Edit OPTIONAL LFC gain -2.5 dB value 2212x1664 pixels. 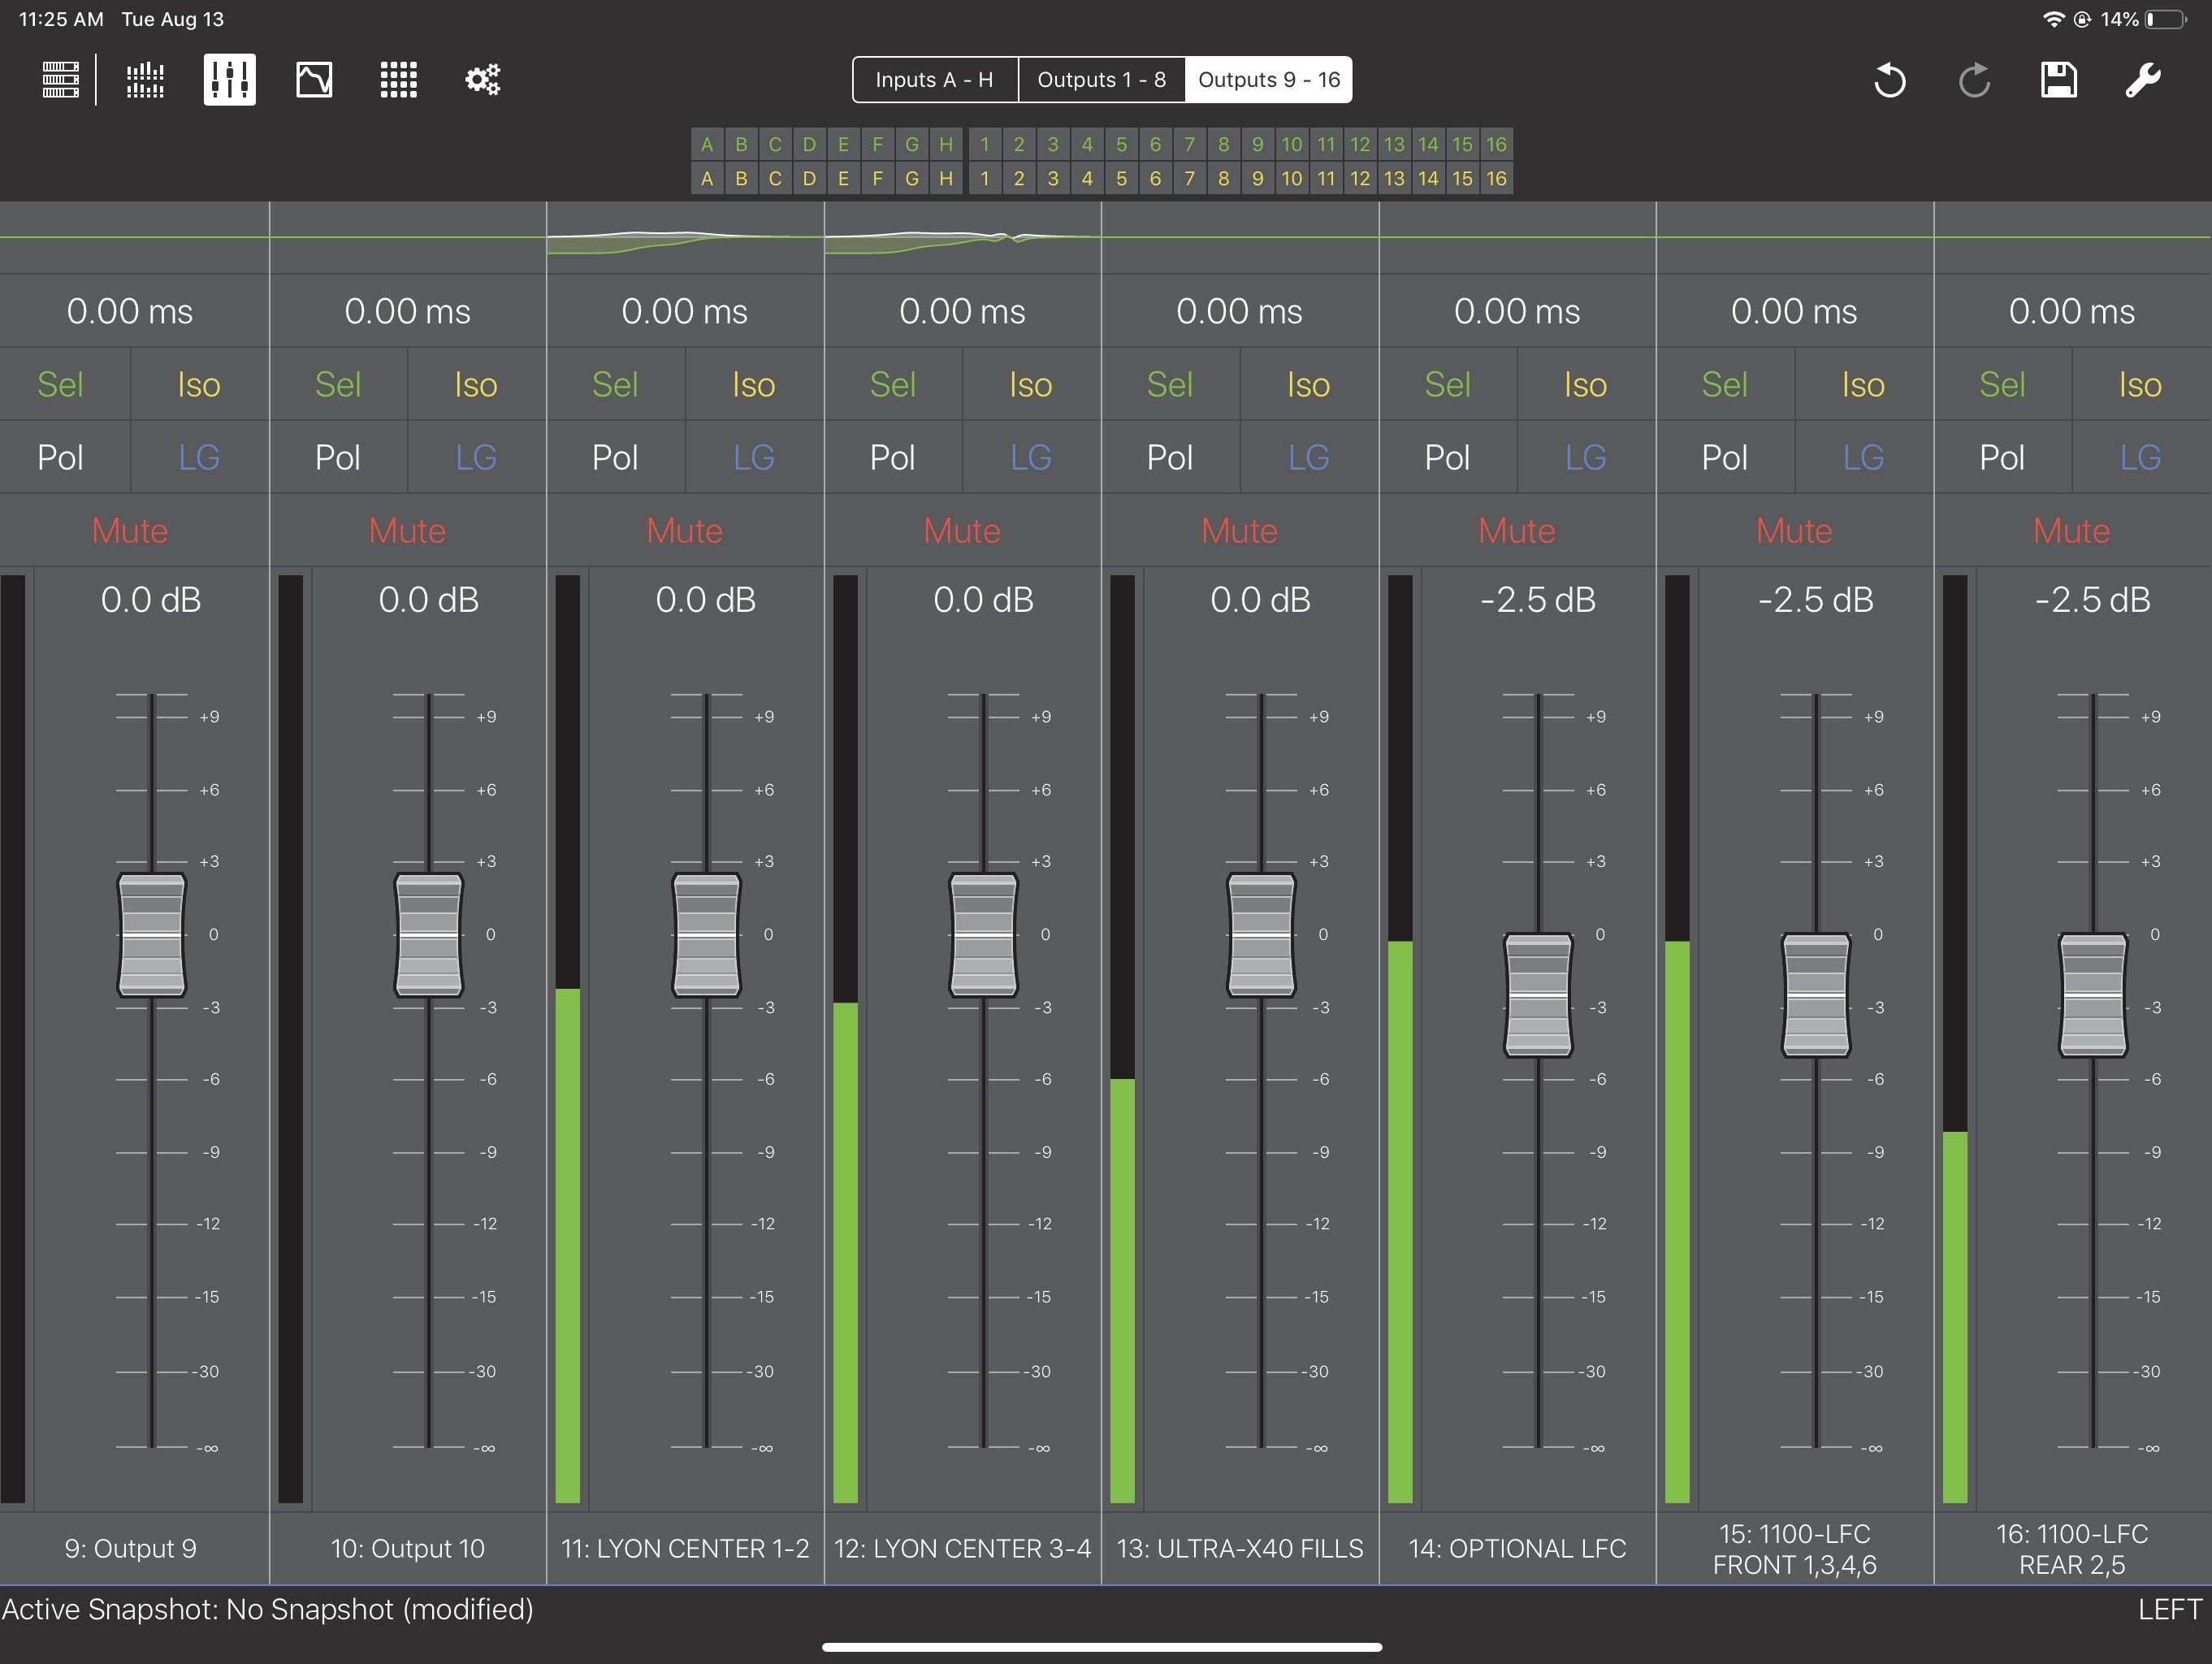(1538, 600)
